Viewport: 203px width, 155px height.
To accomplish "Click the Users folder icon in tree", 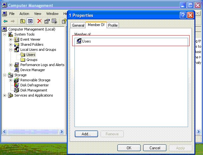I will tap(23, 55).
